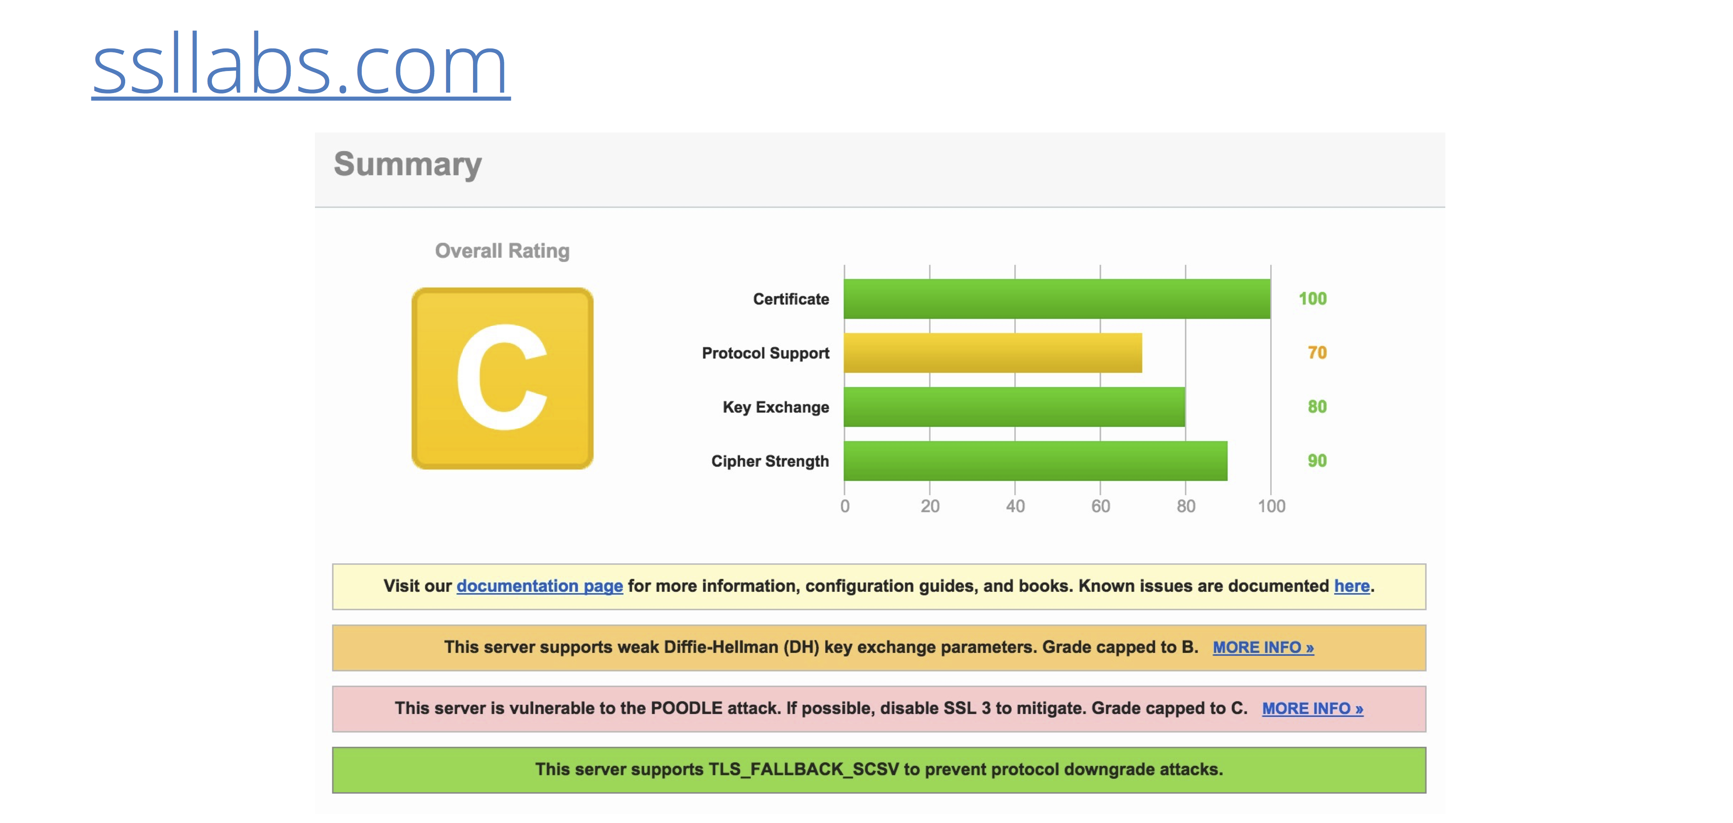The width and height of the screenshot is (1733, 823).
Task: Click the Certificate score value 100
Action: pyautogui.click(x=1312, y=299)
